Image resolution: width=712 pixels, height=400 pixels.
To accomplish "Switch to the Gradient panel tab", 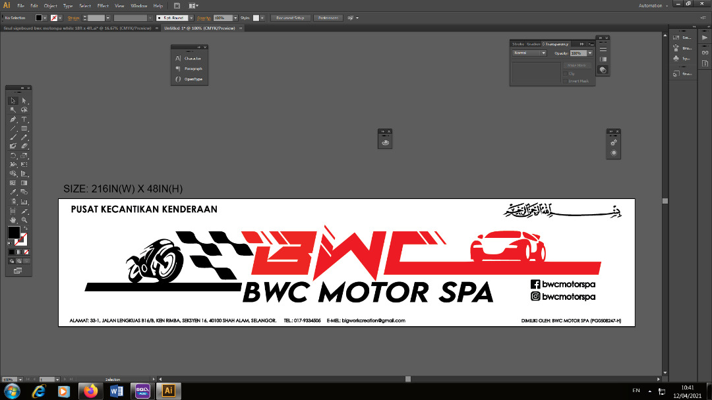I will [533, 44].
